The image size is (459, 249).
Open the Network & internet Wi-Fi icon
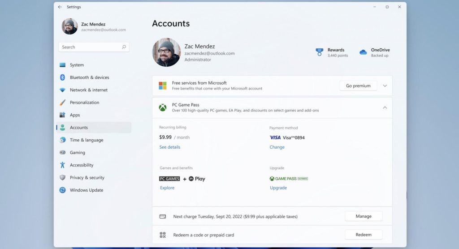point(62,90)
